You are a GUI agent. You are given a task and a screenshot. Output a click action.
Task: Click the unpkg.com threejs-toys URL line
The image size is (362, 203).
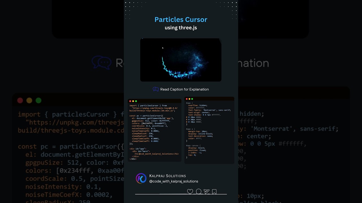[155, 108]
